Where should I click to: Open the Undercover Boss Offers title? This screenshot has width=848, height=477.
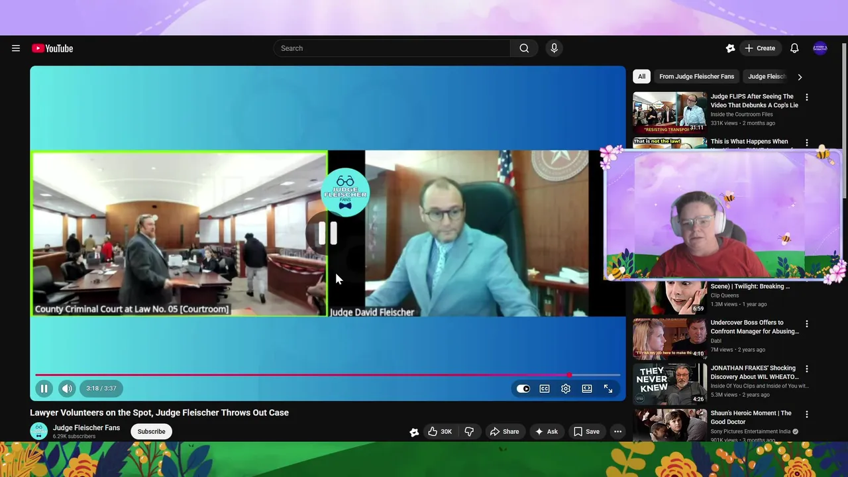click(755, 327)
